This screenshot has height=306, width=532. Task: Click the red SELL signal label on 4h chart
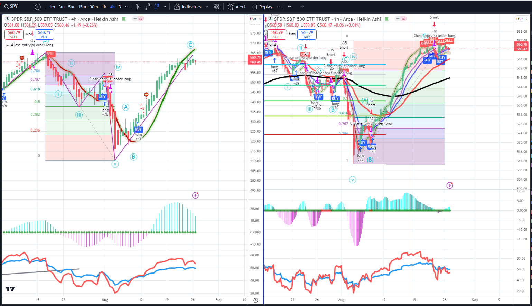point(50,54)
